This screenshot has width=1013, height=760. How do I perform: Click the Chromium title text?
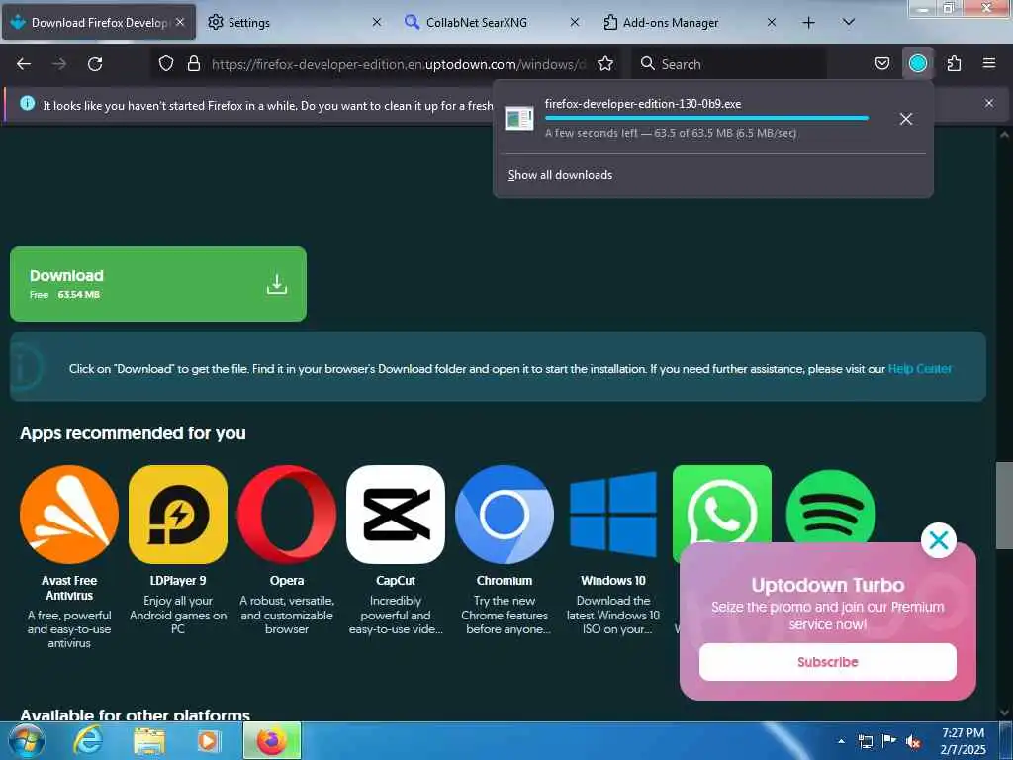[x=504, y=581]
